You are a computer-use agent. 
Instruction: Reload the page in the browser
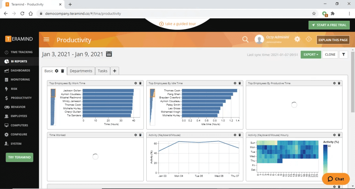tap(22, 13)
